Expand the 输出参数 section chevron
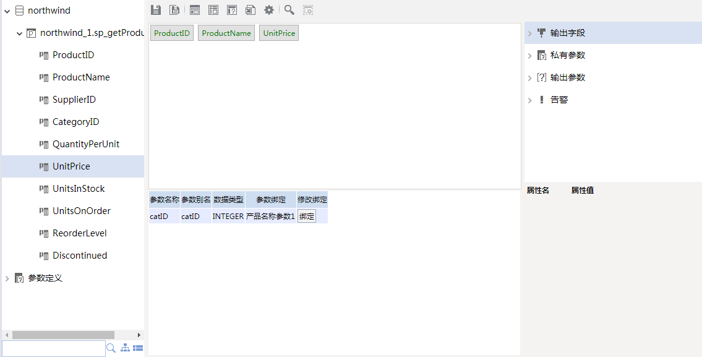The width and height of the screenshot is (702, 357). [529, 78]
